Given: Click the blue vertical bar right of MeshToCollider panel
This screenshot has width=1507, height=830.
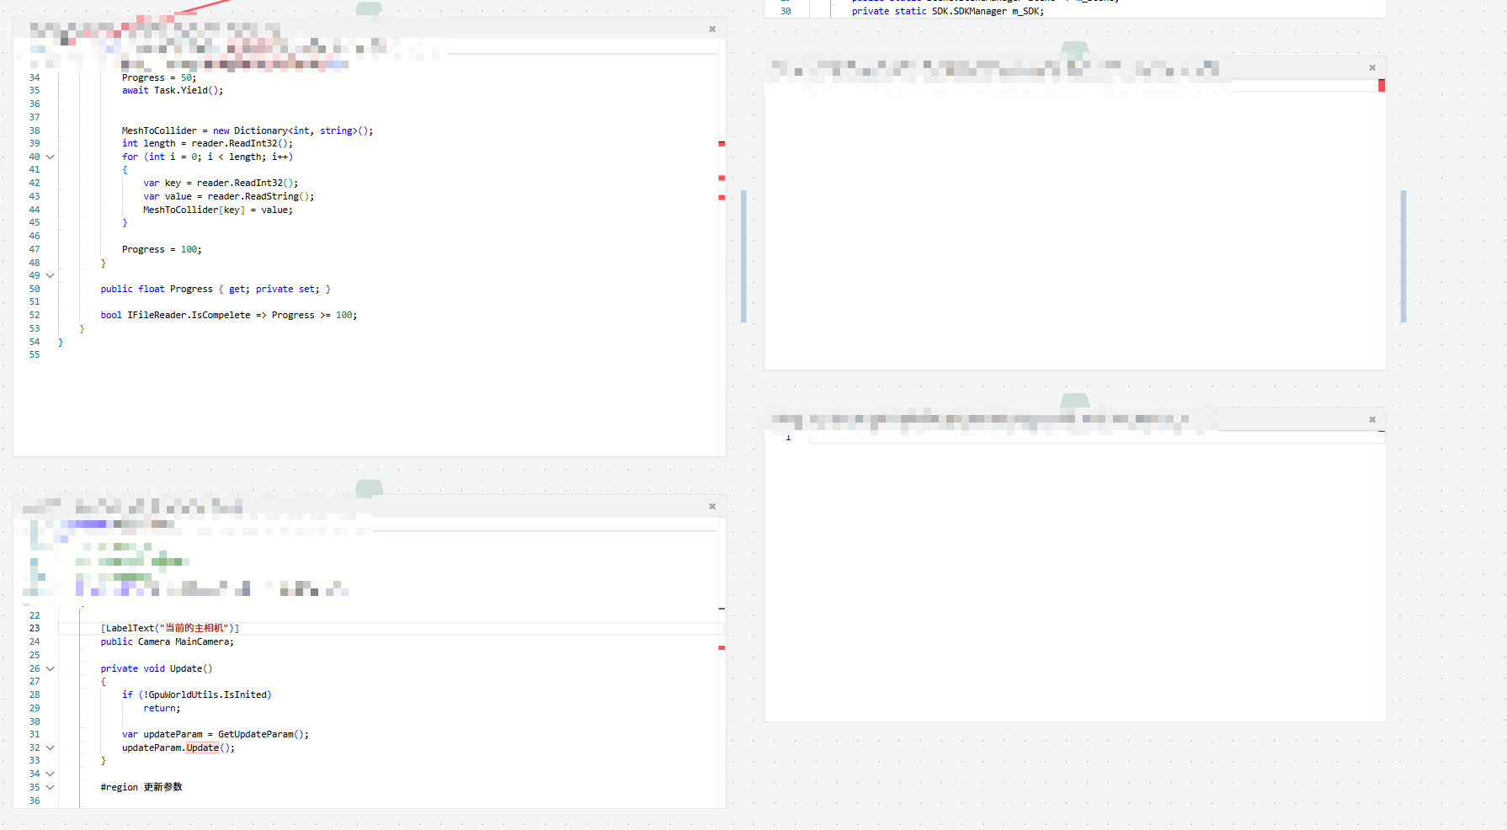Looking at the screenshot, I should [743, 257].
